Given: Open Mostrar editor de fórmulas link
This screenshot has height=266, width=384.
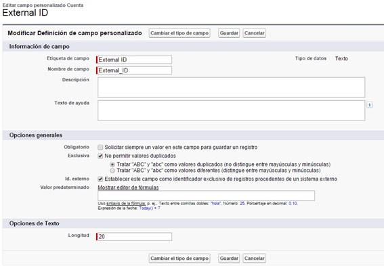Looking at the screenshot, I should pyautogui.click(x=128, y=187).
